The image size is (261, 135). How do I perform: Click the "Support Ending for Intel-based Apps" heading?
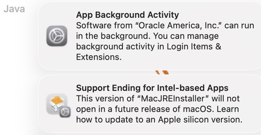click(152, 88)
